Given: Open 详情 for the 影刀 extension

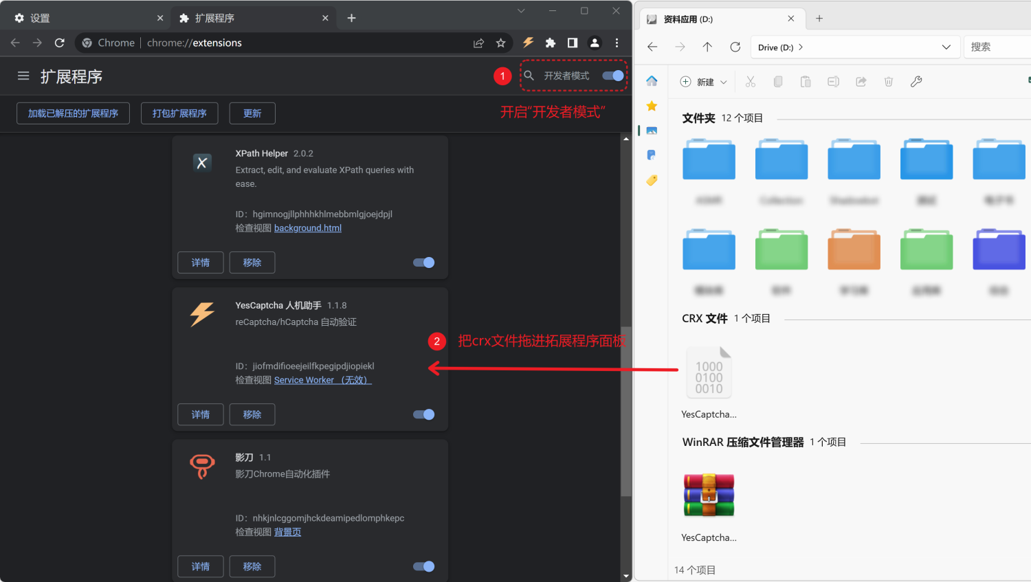Looking at the screenshot, I should [x=201, y=566].
